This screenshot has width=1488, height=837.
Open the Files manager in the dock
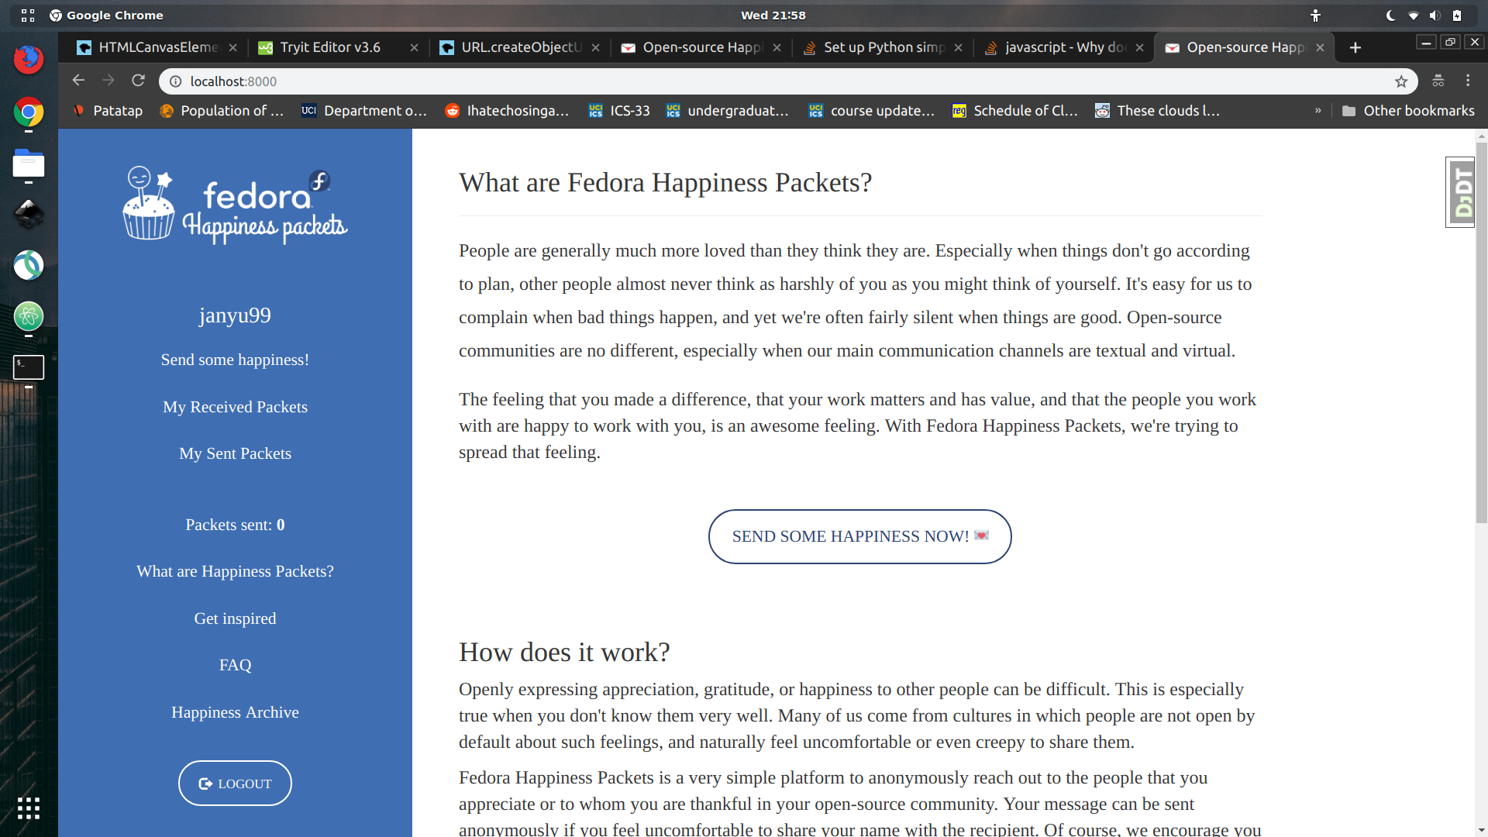coord(29,164)
